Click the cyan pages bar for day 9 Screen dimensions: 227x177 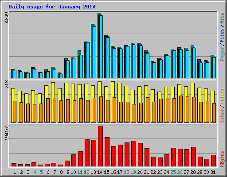[68, 69]
